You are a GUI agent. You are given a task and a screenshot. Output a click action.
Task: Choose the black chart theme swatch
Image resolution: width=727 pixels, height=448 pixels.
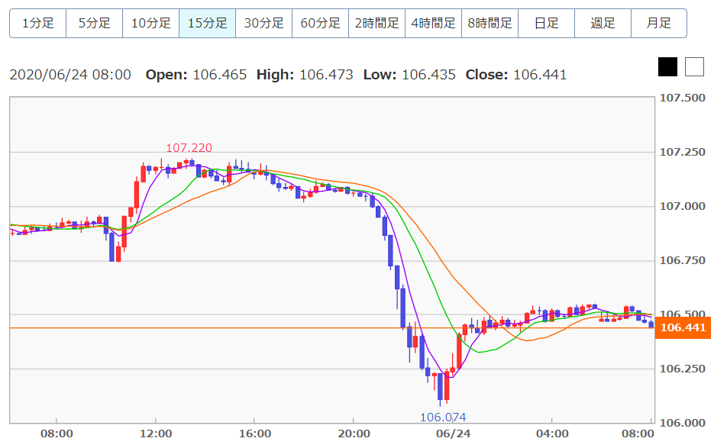667,66
